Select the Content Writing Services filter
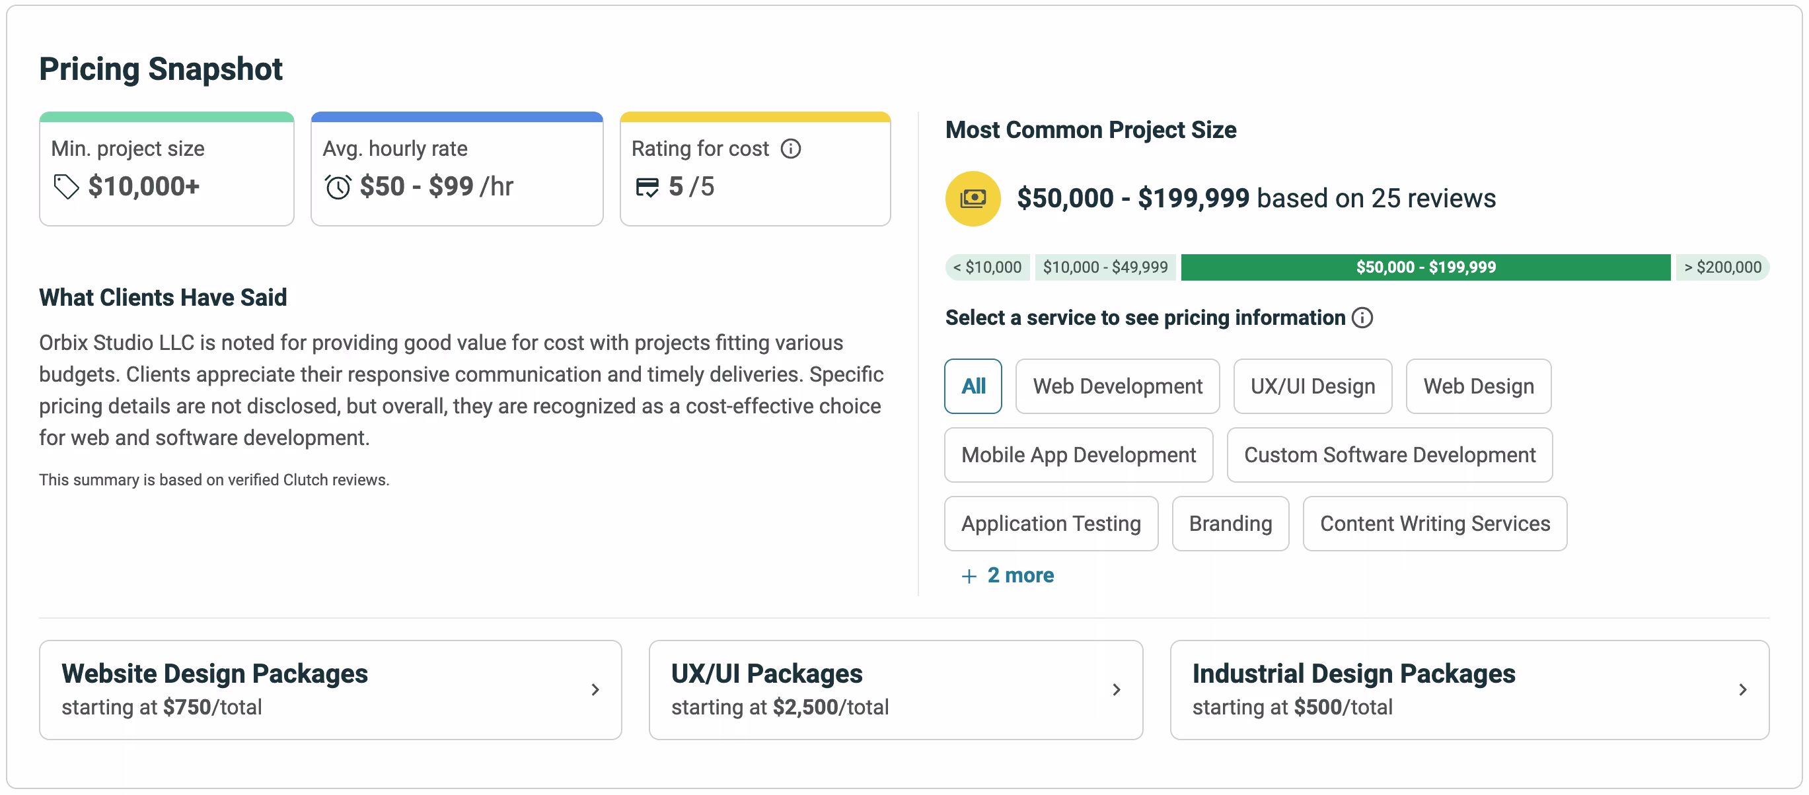Screen dimensions: 1809x795 pyautogui.click(x=1434, y=524)
